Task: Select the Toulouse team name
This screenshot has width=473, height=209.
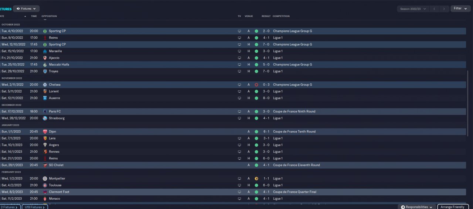Action: click(x=55, y=185)
